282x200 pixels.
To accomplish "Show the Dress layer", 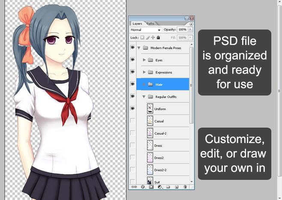I will tap(132, 145).
